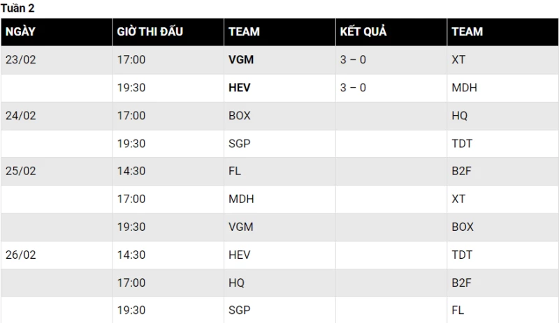Viewport: 559px width, 323px height.
Task: Select the 24/02 date cell
Action: [20, 116]
